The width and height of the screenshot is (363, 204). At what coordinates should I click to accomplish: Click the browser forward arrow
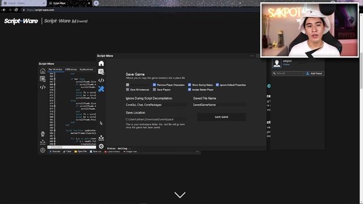click(10, 10)
